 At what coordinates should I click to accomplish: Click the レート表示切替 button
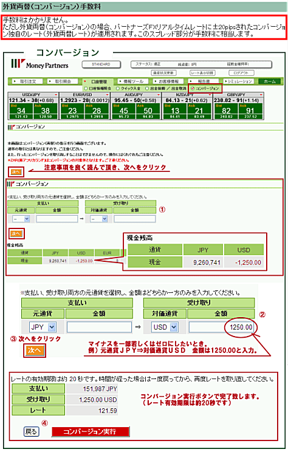coord(203,73)
